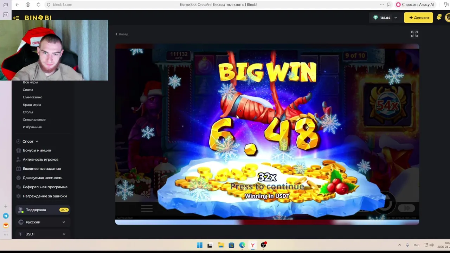Ask Alice AI assistant
The width and height of the screenshot is (450, 253).
coord(415,5)
